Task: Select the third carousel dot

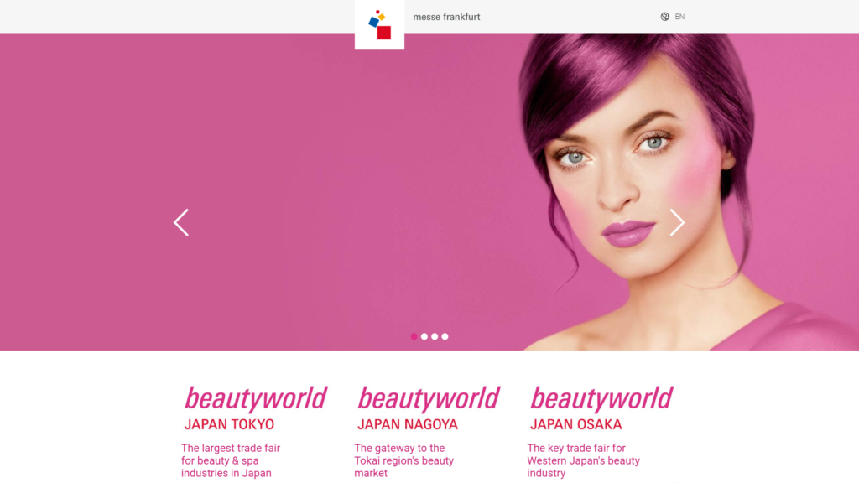Action: tap(435, 336)
